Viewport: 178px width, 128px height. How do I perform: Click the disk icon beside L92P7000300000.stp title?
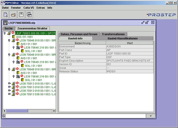pyautogui.click(x=5, y=23)
